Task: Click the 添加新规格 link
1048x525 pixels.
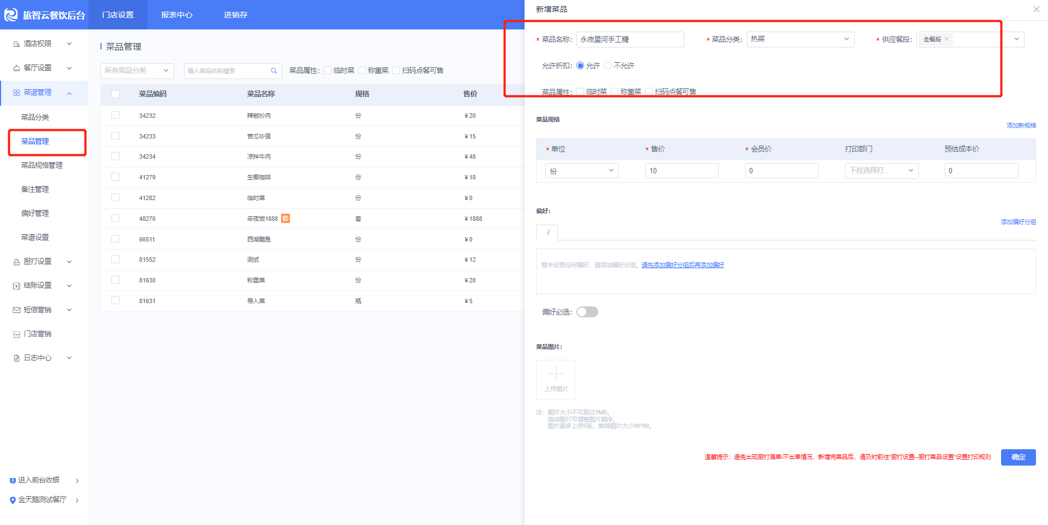Action: 1021,125
